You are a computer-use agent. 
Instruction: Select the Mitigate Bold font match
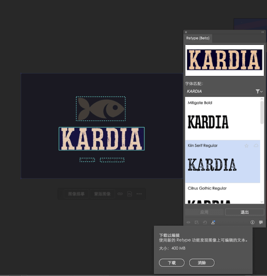tap(222, 118)
